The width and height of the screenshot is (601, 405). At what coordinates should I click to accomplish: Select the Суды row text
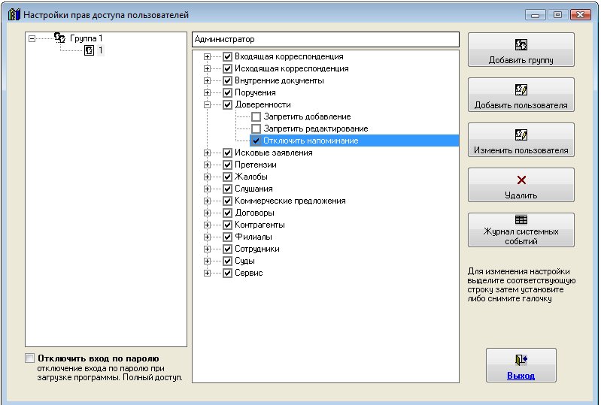[245, 261]
